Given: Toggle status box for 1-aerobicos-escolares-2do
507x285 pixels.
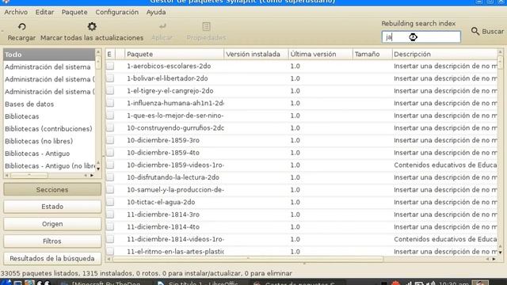Looking at the screenshot, I should pyautogui.click(x=110, y=66).
